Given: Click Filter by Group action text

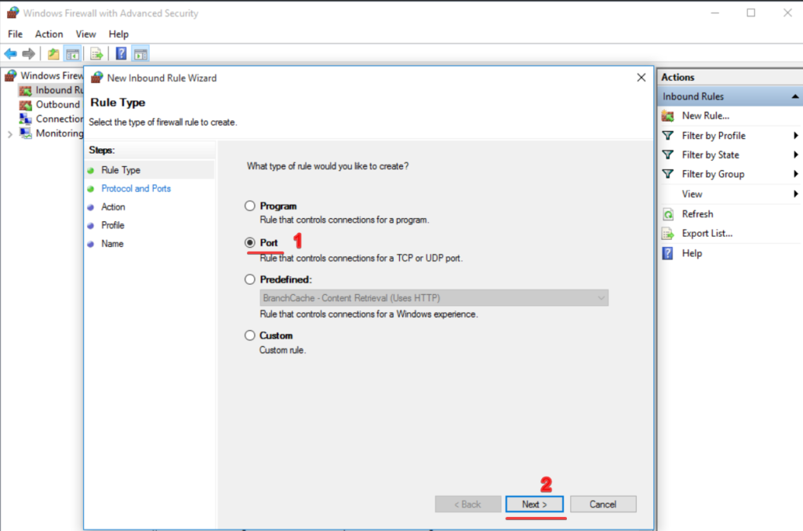Looking at the screenshot, I should [713, 174].
